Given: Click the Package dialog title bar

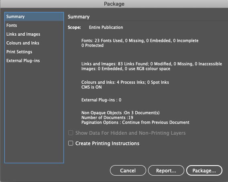Looking at the screenshot, I should coord(114,4).
